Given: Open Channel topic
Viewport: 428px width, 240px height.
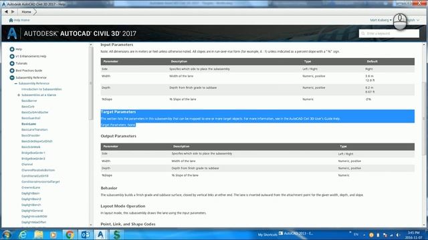Looking at the screenshot, I should pos(27,165).
